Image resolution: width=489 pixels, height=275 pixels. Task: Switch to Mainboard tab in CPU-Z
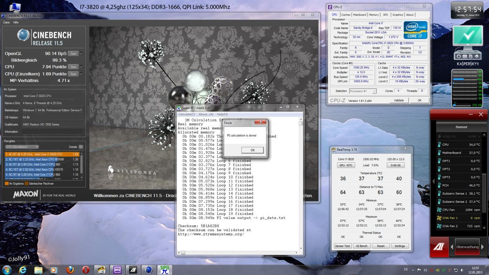[x=360, y=15]
